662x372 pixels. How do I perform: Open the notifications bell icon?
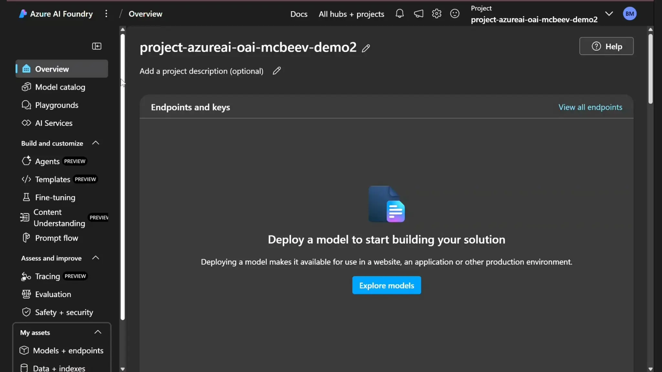click(400, 14)
